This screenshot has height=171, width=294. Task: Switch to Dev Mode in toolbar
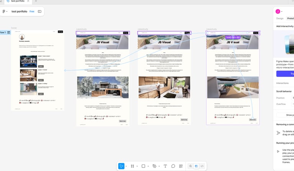pyautogui.click(x=202, y=166)
